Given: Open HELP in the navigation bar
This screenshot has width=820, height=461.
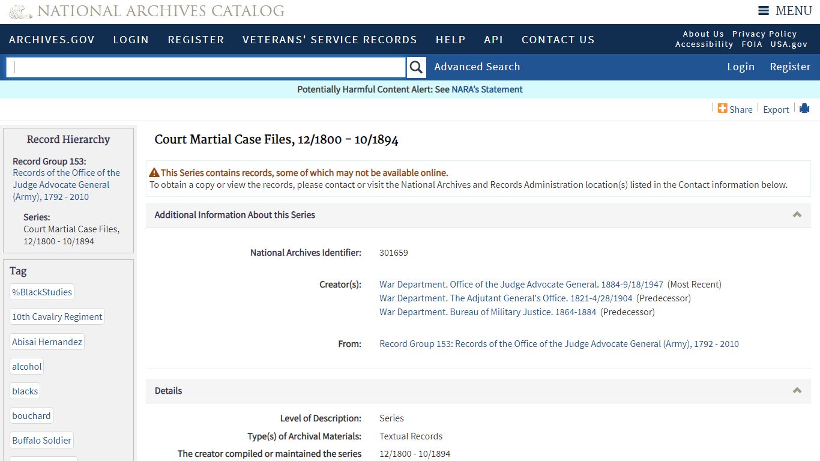Looking at the screenshot, I should [450, 40].
